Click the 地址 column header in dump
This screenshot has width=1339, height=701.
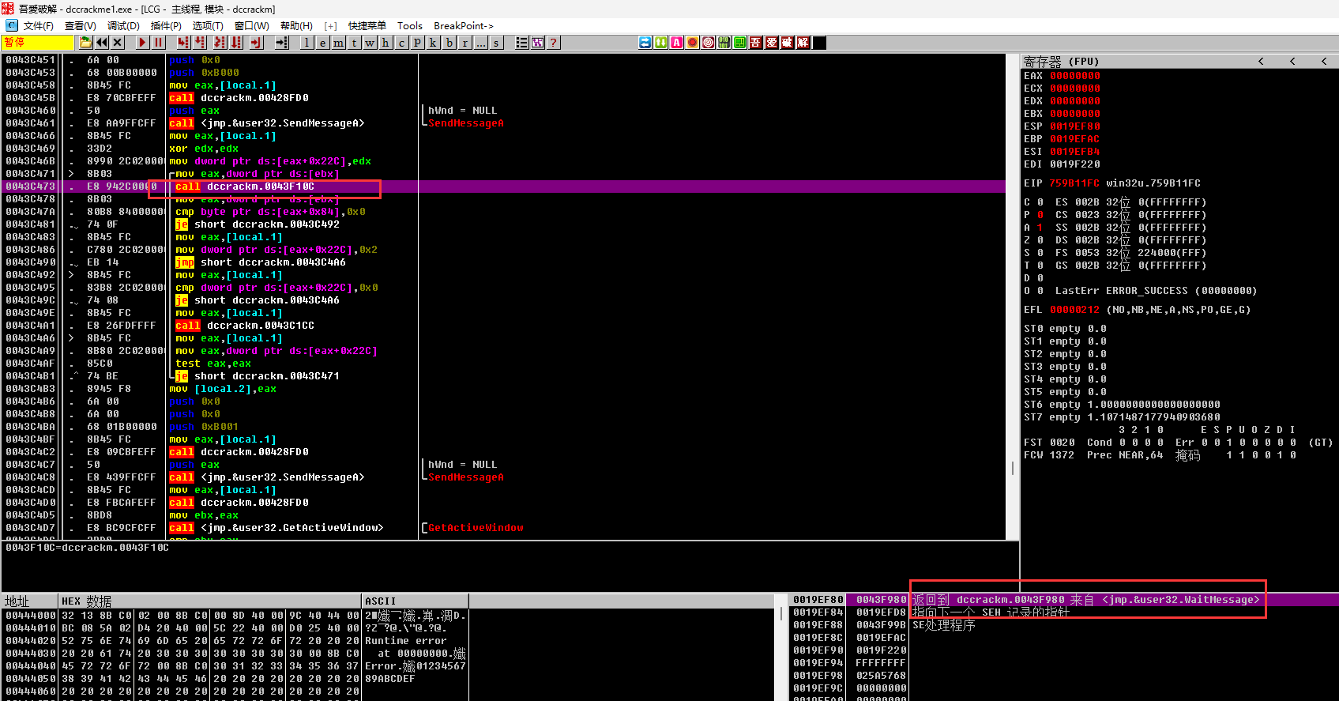(30, 601)
